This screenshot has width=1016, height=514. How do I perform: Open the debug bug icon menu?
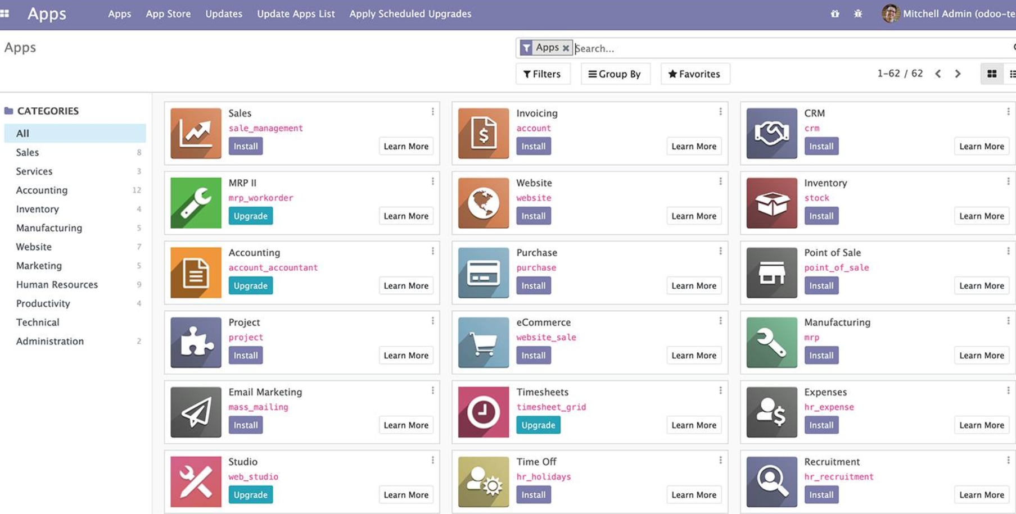point(858,13)
